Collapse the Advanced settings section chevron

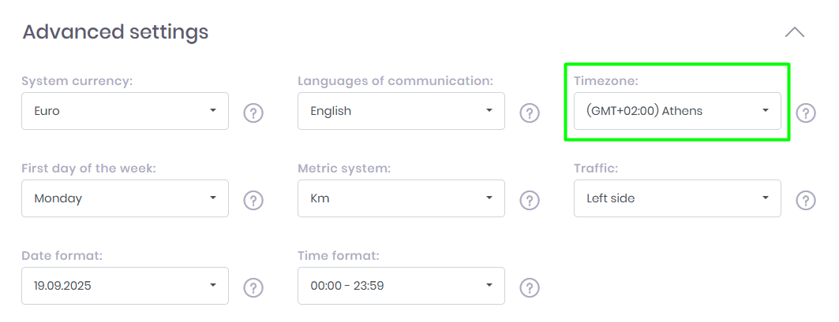(794, 32)
